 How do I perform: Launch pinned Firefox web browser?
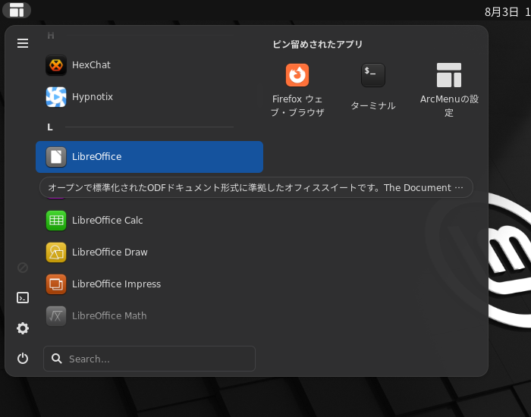[297, 89]
